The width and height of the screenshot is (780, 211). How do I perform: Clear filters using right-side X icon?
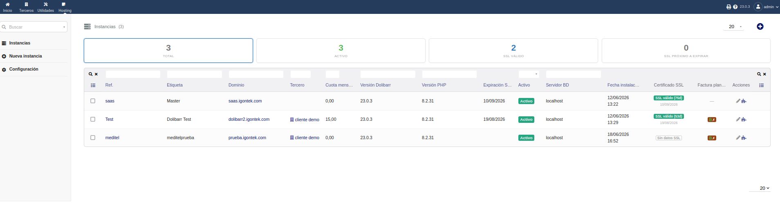tap(764, 74)
